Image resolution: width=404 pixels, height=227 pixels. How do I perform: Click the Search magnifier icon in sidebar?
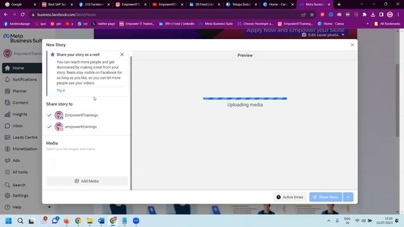click(8, 185)
